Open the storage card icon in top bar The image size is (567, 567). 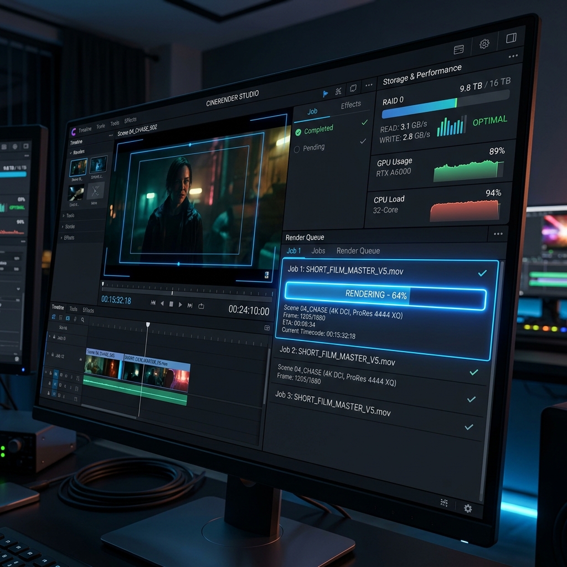(x=458, y=49)
